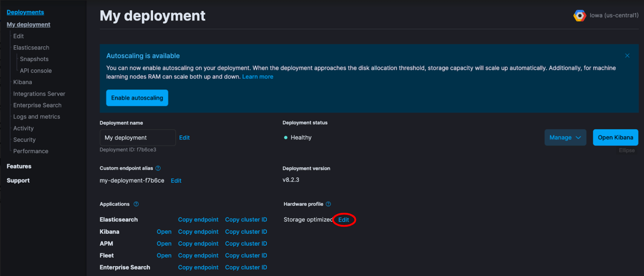Edit the Storage optimized hardware profile
Viewport: 644px width, 276px height.
343,220
